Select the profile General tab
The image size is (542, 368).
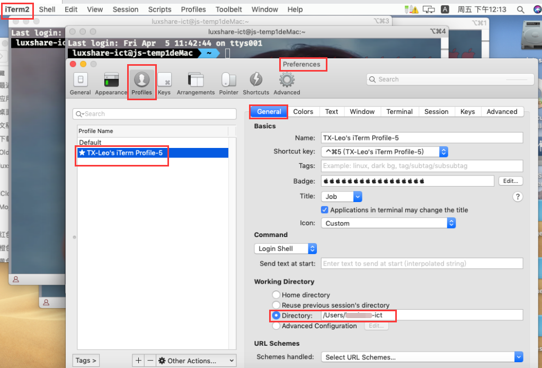269,111
